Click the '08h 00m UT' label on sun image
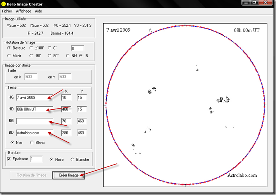276x195 pixels. pos(247,30)
